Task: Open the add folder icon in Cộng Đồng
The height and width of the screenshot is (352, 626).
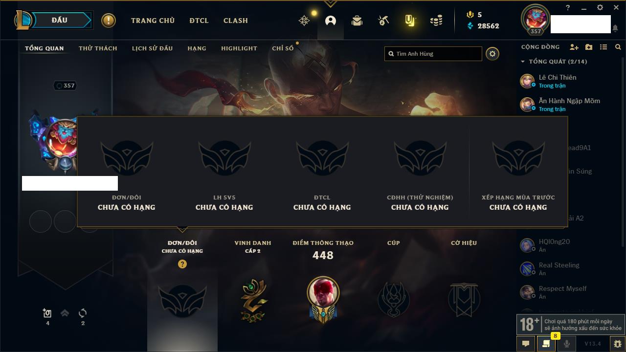Action: [x=589, y=47]
